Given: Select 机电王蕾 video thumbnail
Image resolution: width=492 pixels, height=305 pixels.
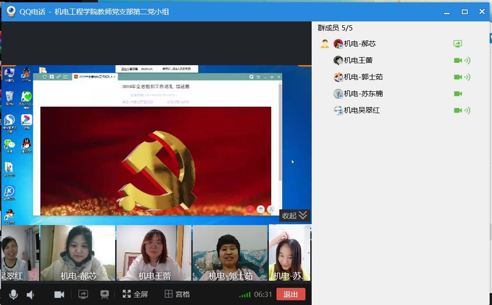Looking at the screenshot, I should point(154,253).
